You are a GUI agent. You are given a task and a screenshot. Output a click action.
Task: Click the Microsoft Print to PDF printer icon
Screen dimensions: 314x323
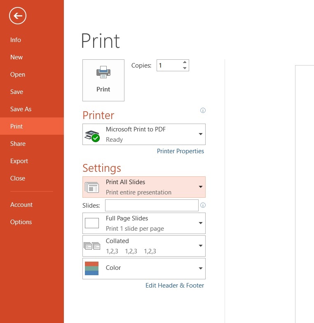click(92, 135)
